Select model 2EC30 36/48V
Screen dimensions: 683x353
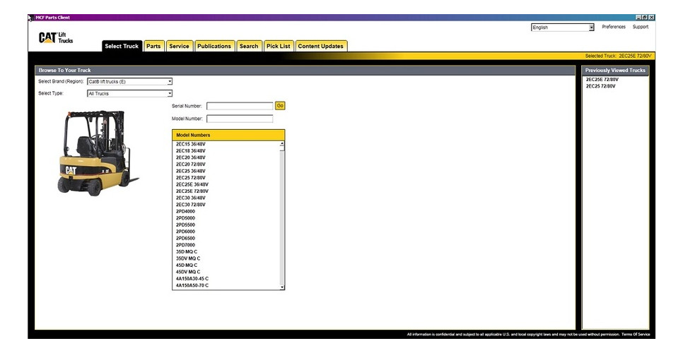(190, 198)
